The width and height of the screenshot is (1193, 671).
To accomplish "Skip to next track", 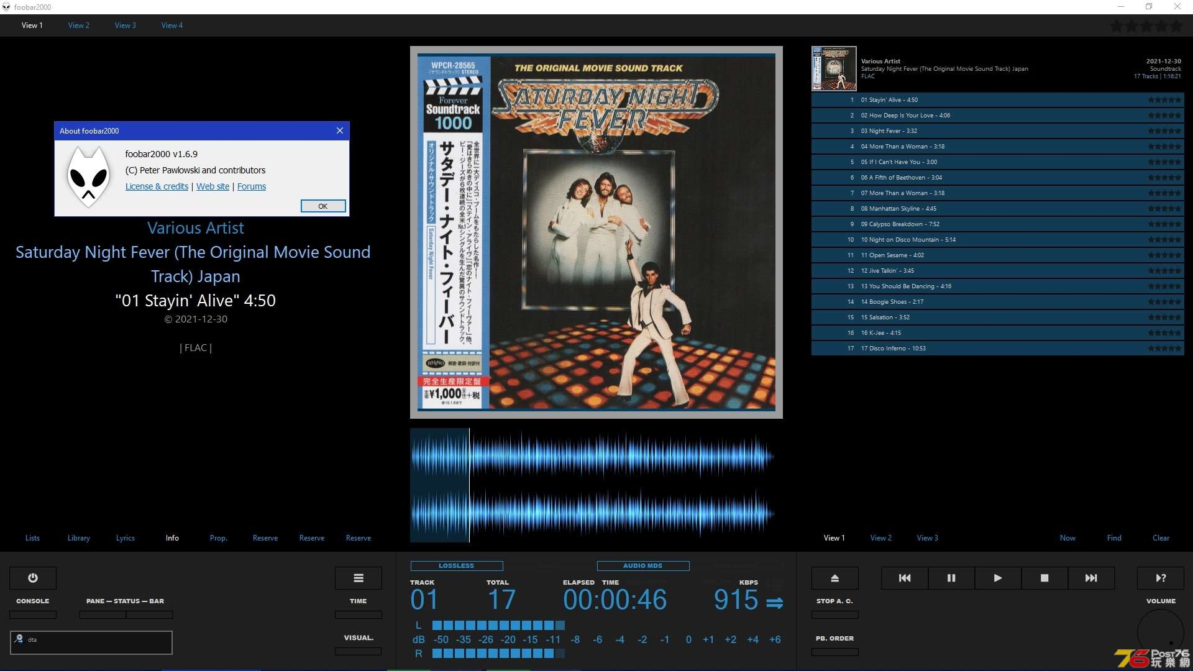I will [x=1091, y=578].
